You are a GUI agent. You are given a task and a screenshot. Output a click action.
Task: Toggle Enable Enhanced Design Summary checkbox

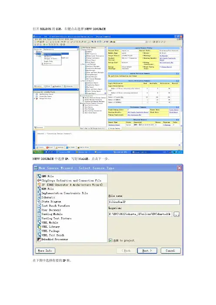click(84, 98)
